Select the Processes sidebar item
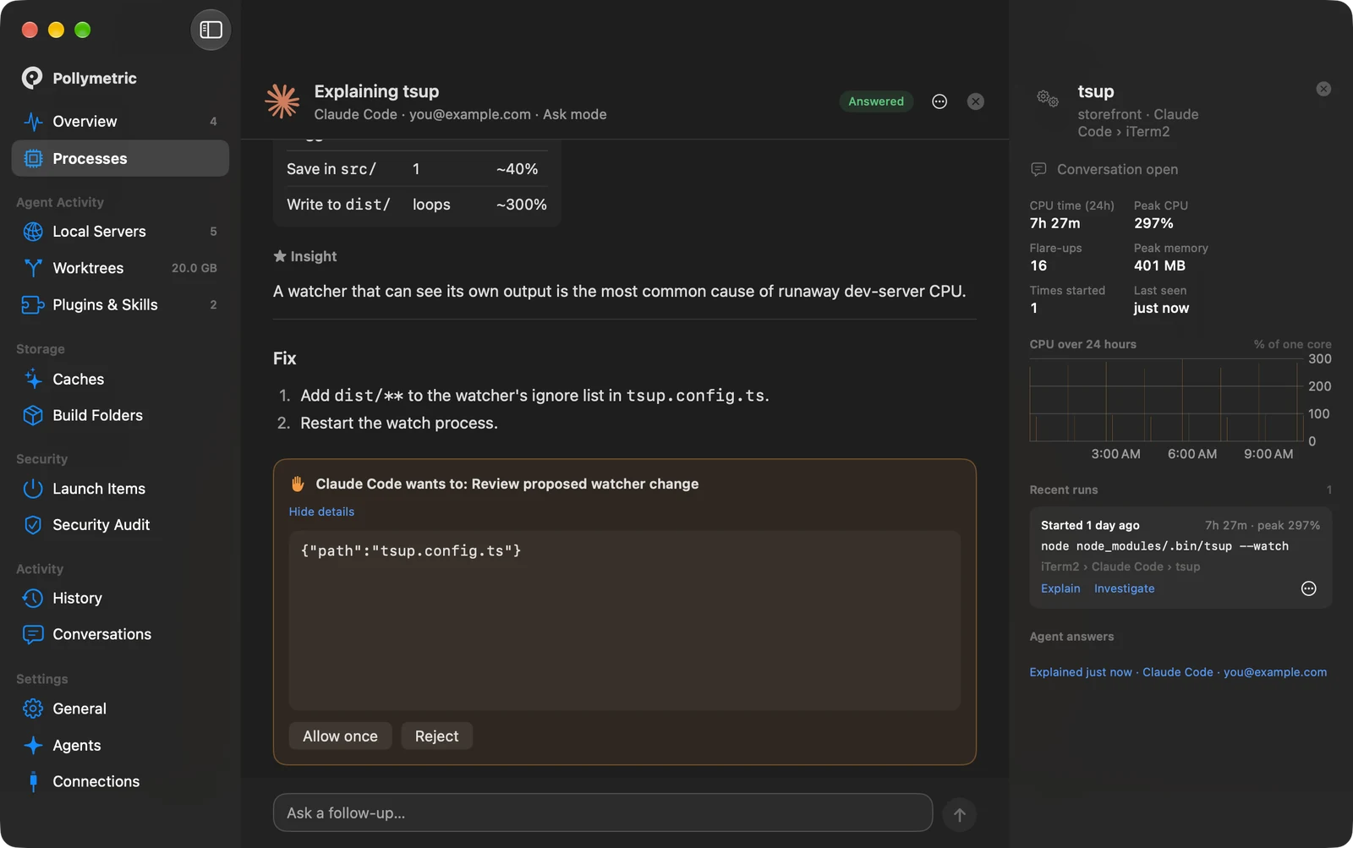Screen dimensions: 1353x848 [120, 158]
